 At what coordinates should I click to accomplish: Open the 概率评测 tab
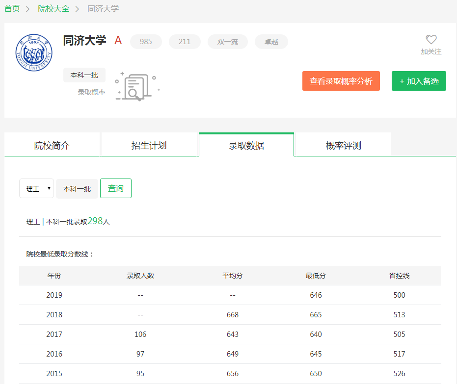pos(343,145)
